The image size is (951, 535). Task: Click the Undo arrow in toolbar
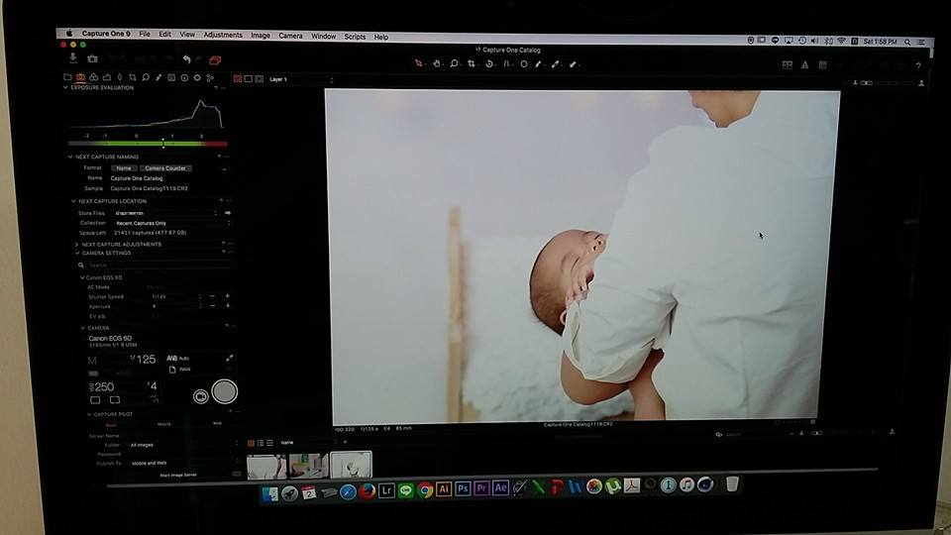point(186,59)
